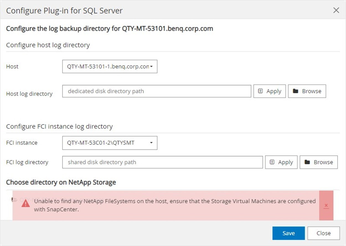Viewport: 346px width, 246px height.
Task: Click the warning triangle in the error banner
Action: [x=25, y=204]
